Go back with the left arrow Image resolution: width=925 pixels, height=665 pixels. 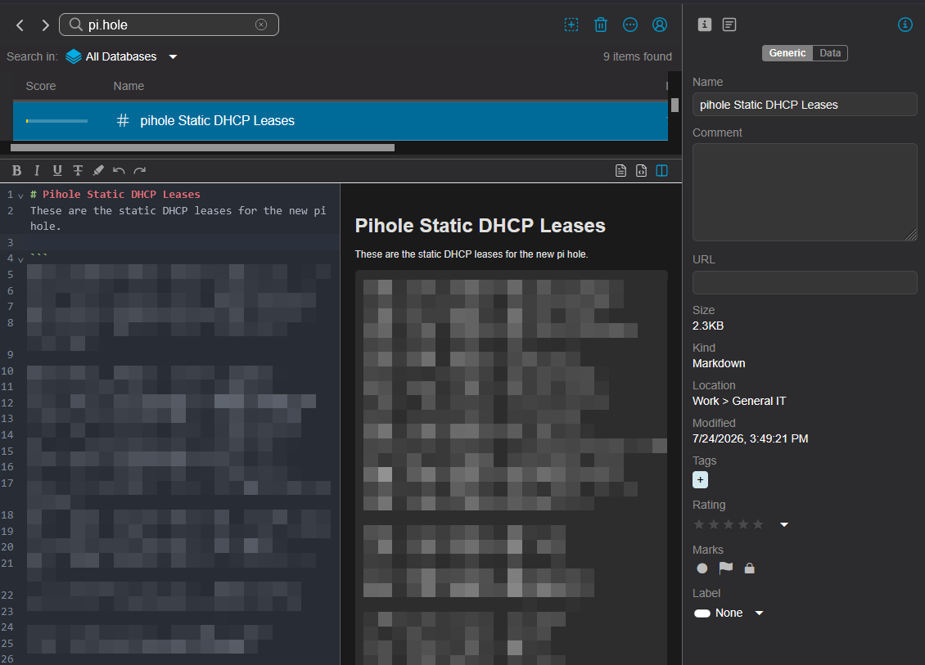pyautogui.click(x=20, y=25)
